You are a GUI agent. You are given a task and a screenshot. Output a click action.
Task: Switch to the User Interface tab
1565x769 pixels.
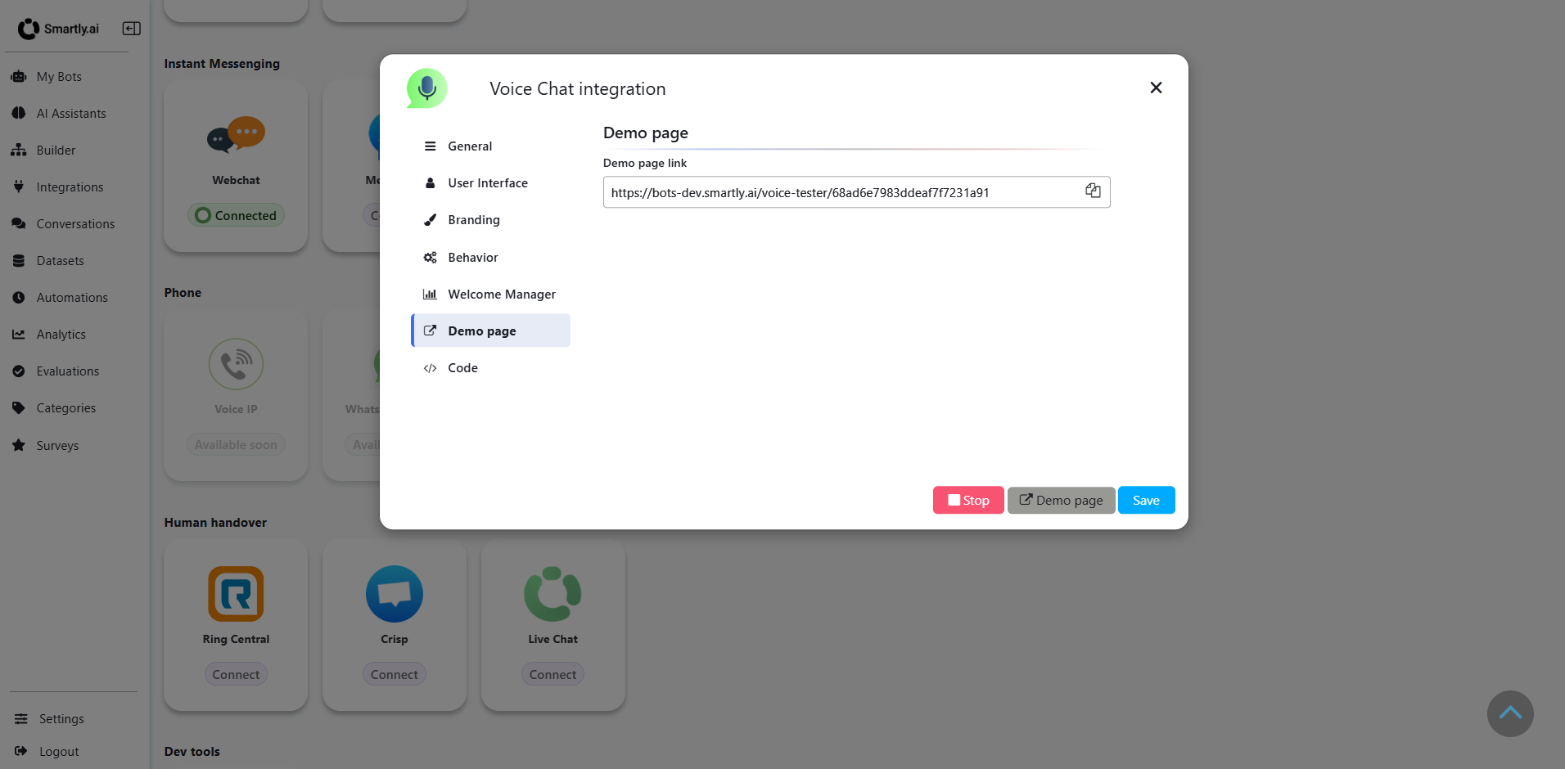pos(487,182)
